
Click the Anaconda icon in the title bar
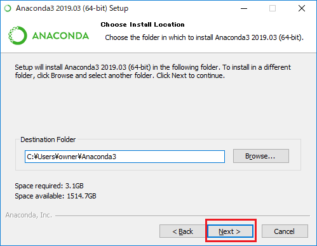coord(8,8)
